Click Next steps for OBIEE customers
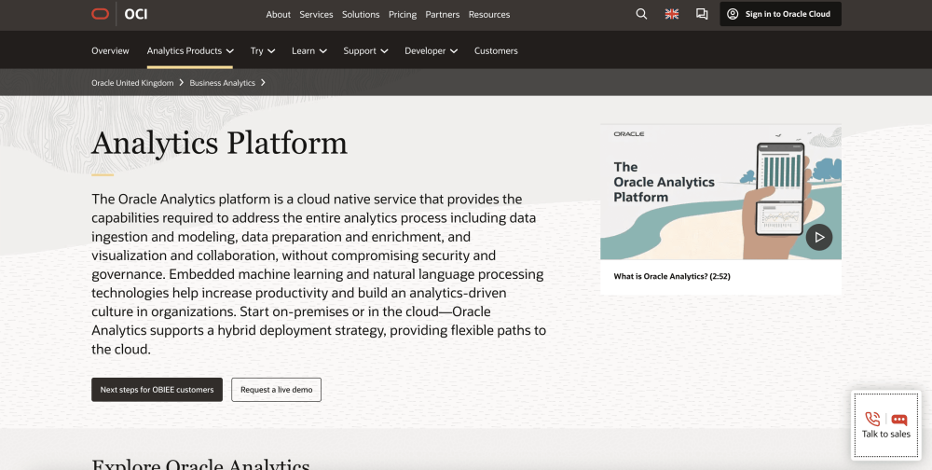Image resolution: width=932 pixels, height=470 pixels. pos(157,390)
